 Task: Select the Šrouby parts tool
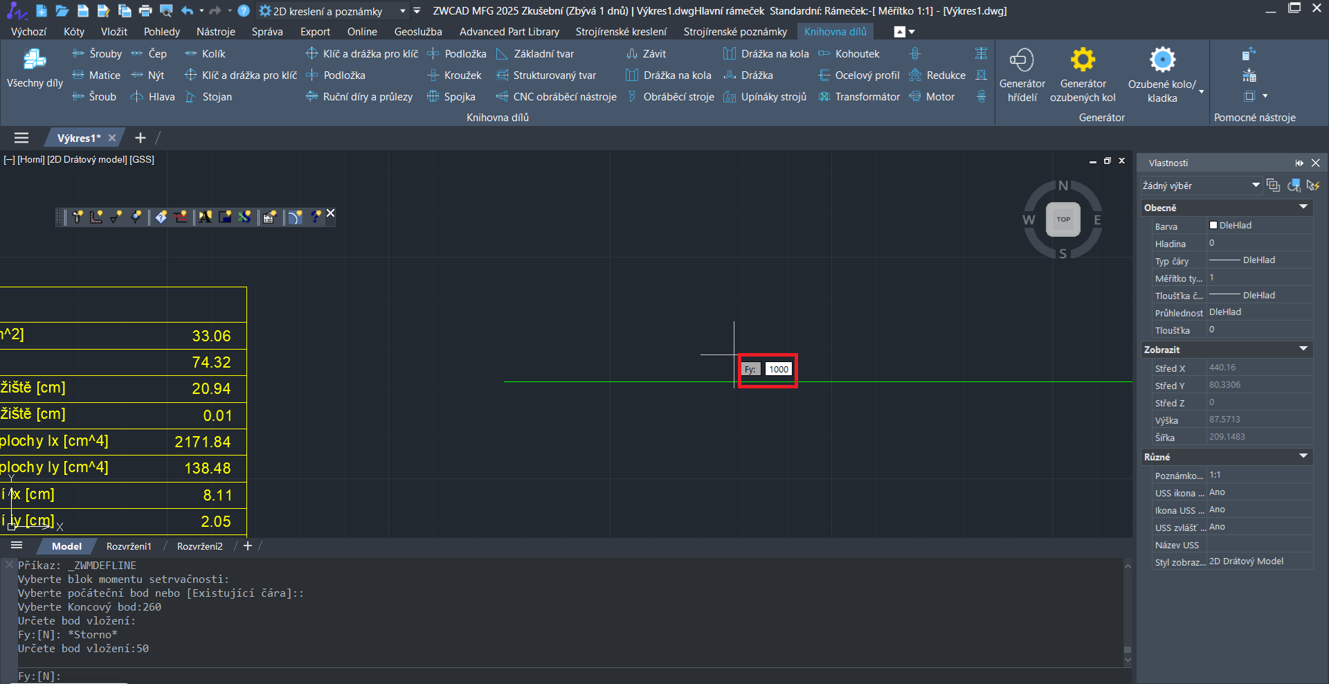97,53
